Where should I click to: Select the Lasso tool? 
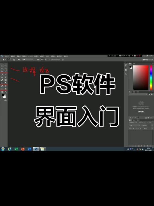[x=2, y=69]
